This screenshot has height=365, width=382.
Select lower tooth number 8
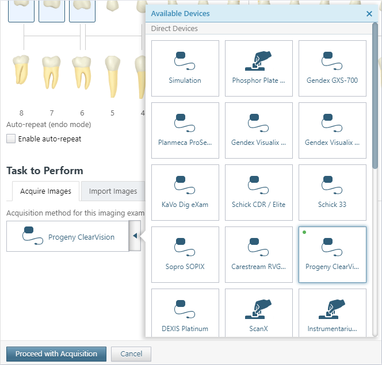tap(21, 70)
